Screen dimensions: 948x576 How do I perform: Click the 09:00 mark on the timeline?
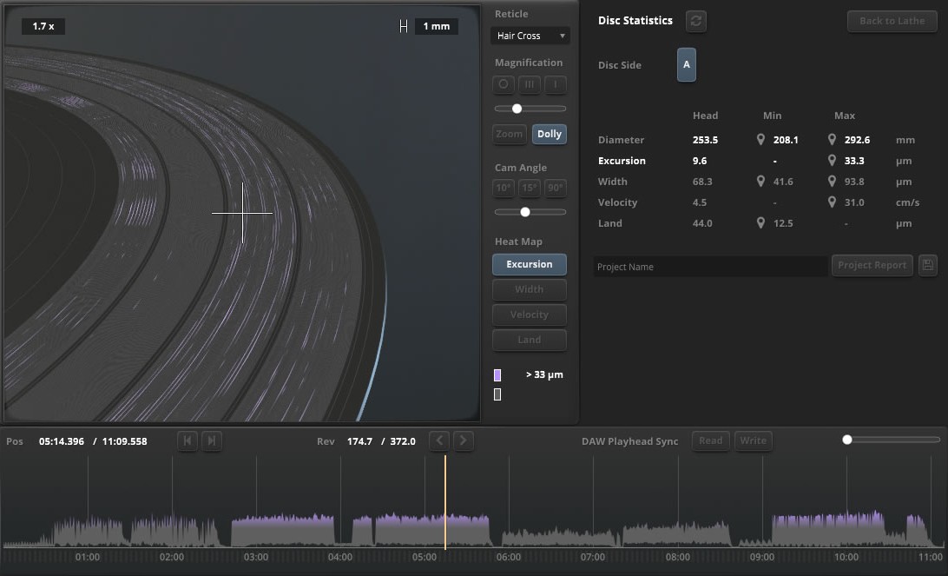pos(762,557)
